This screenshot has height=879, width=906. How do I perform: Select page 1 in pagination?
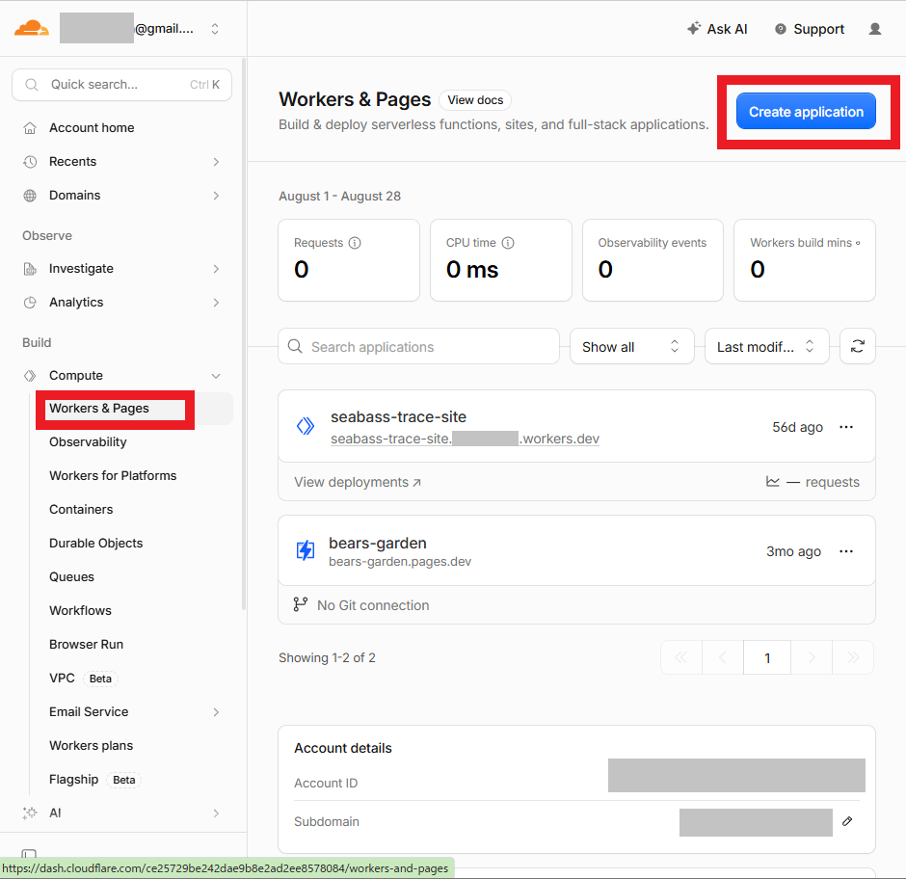click(x=767, y=657)
